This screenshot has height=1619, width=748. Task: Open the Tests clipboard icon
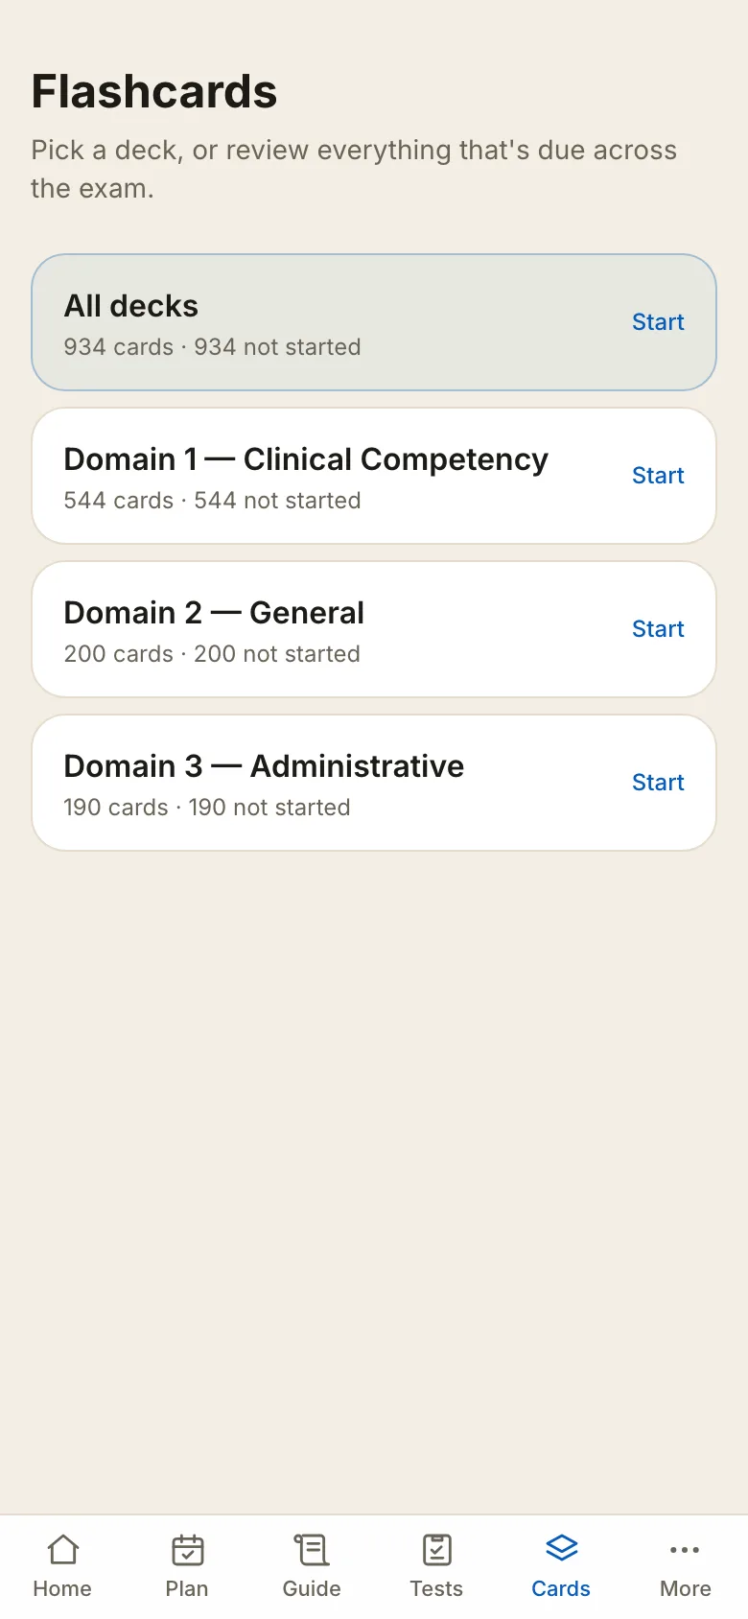[x=436, y=1549]
